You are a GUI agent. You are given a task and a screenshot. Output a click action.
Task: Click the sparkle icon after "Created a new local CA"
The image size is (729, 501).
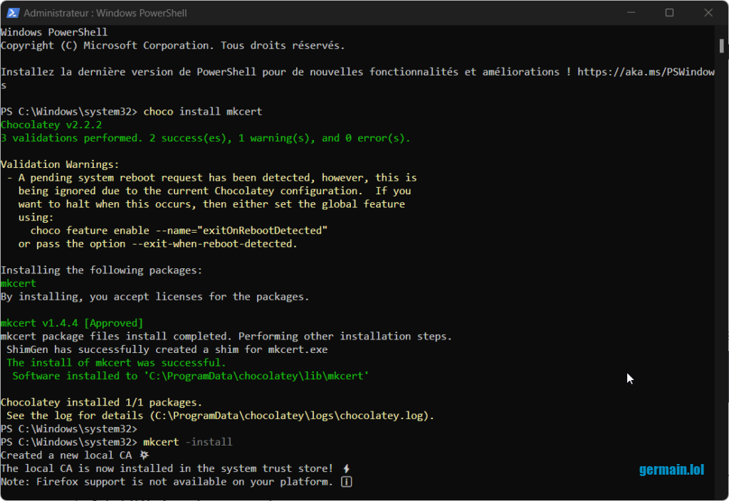[x=145, y=455]
